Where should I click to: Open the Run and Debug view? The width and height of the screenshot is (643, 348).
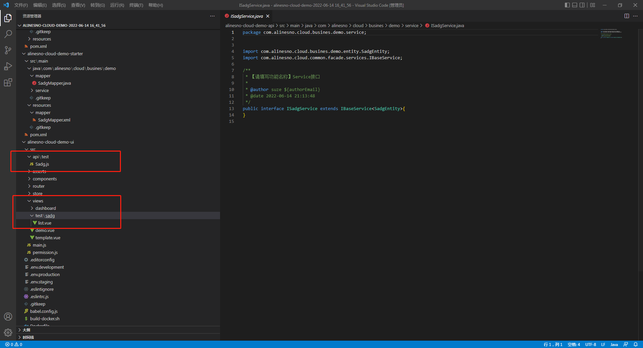pos(8,66)
